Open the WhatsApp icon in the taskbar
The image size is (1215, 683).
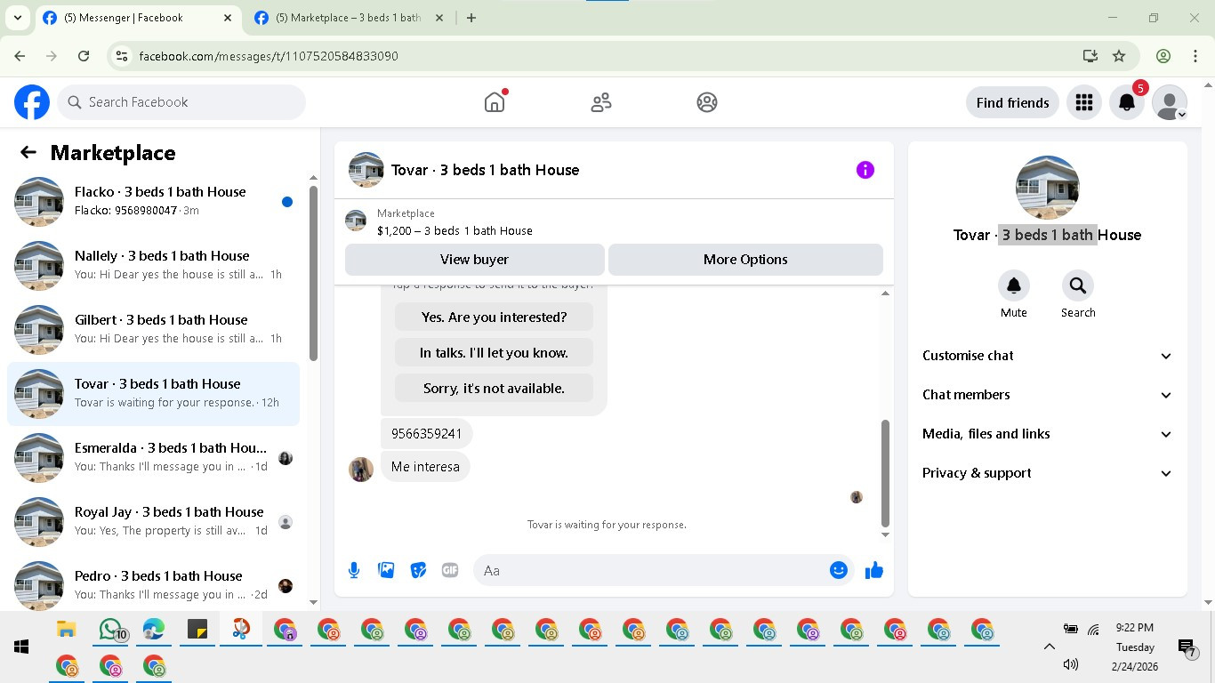coord(111,630)
